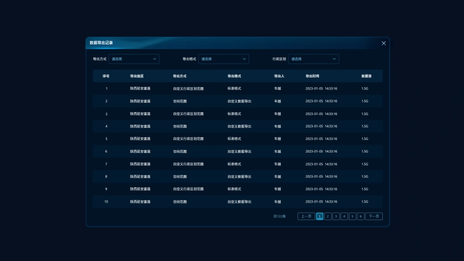The image size is (464, 261).
Task: Close the 数据导出记录 dialog
Action: coord(384,43)
